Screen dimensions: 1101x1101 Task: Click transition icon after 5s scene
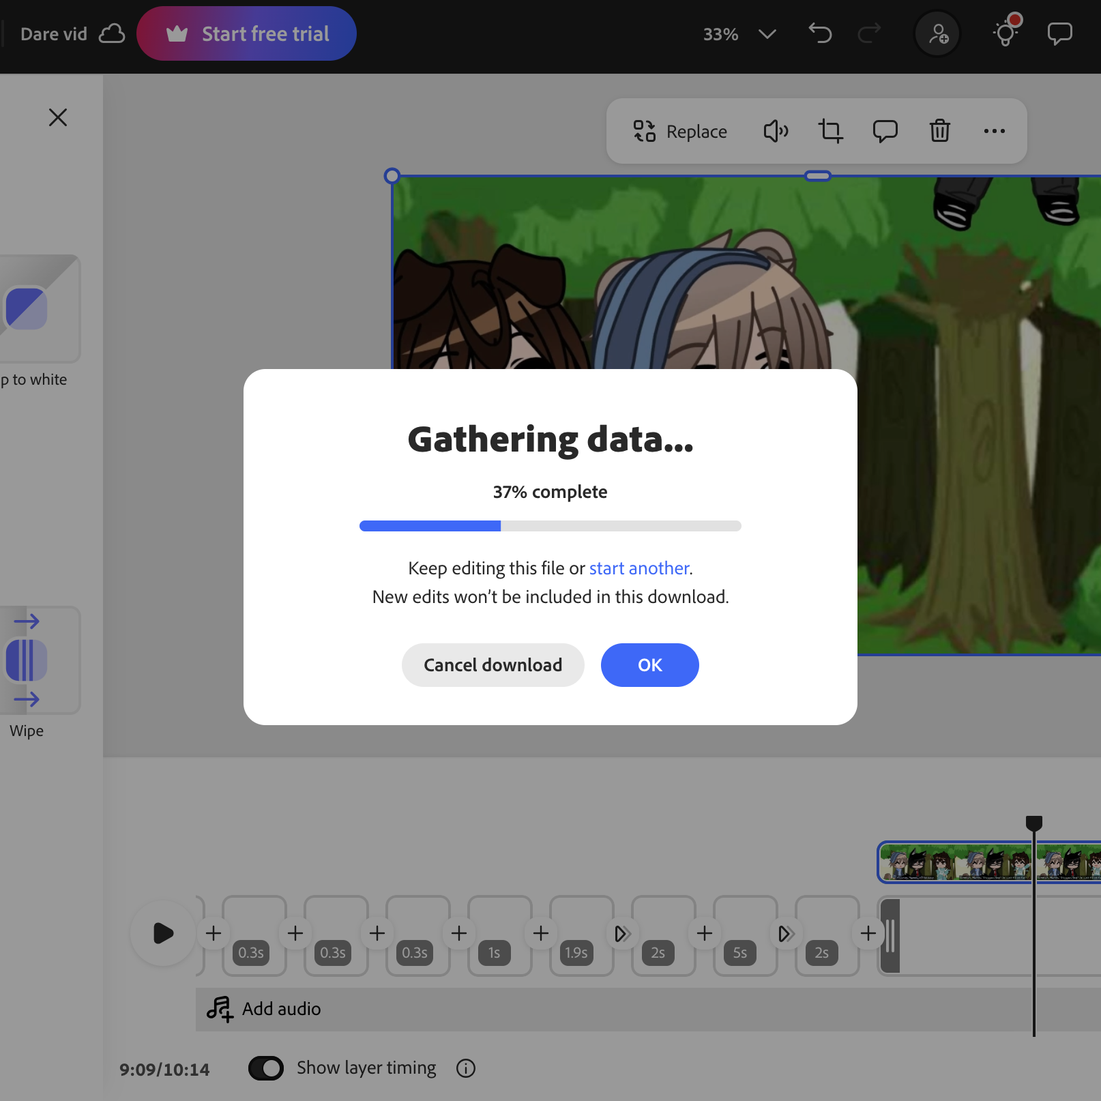coord(787,933)
